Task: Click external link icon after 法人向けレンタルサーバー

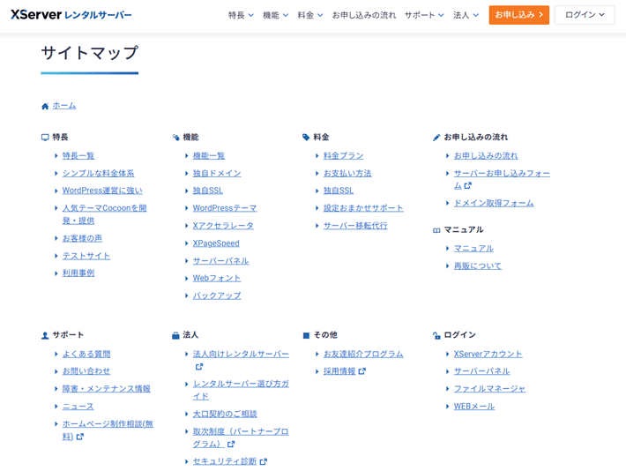Action: point(199,366)
